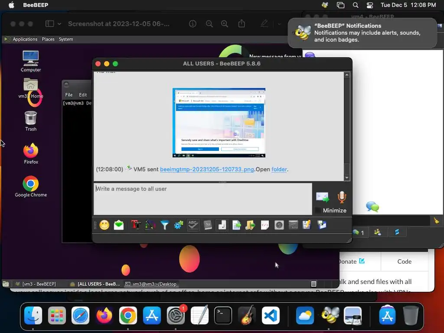The height and width of the screenshot is (333, 444).
Task: Expand the Preview markup dropdown chevron
Action: point(279,24)
